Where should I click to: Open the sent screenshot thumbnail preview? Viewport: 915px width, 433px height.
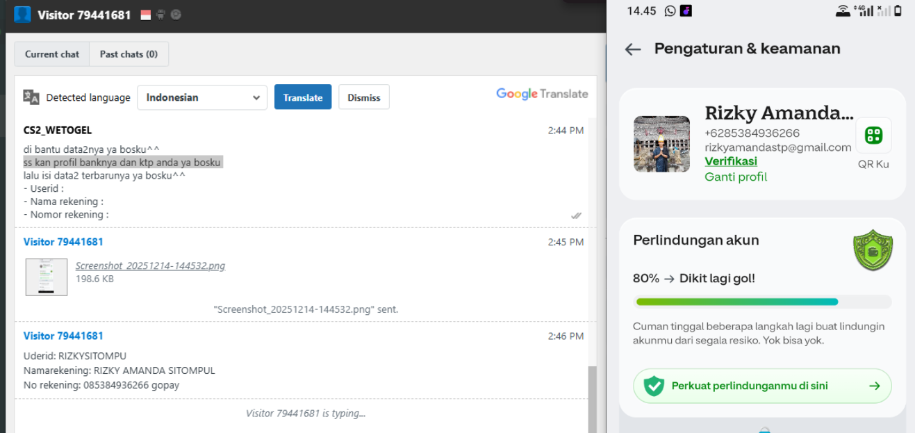point(47,277)
